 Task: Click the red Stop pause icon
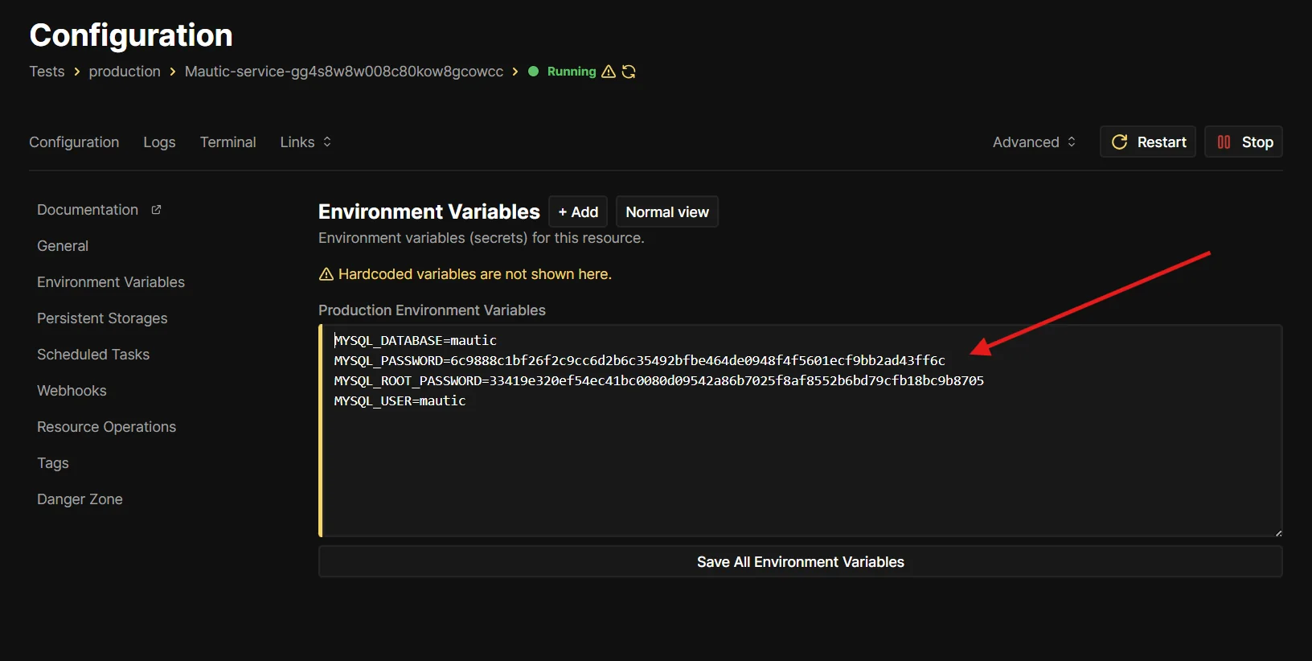pos(1224,142)
